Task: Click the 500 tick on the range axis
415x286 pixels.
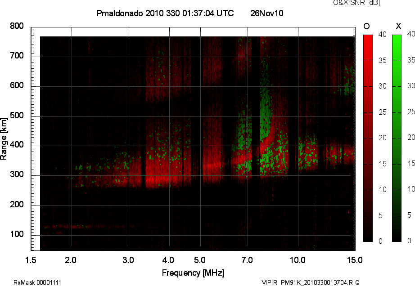Action: 17,116
